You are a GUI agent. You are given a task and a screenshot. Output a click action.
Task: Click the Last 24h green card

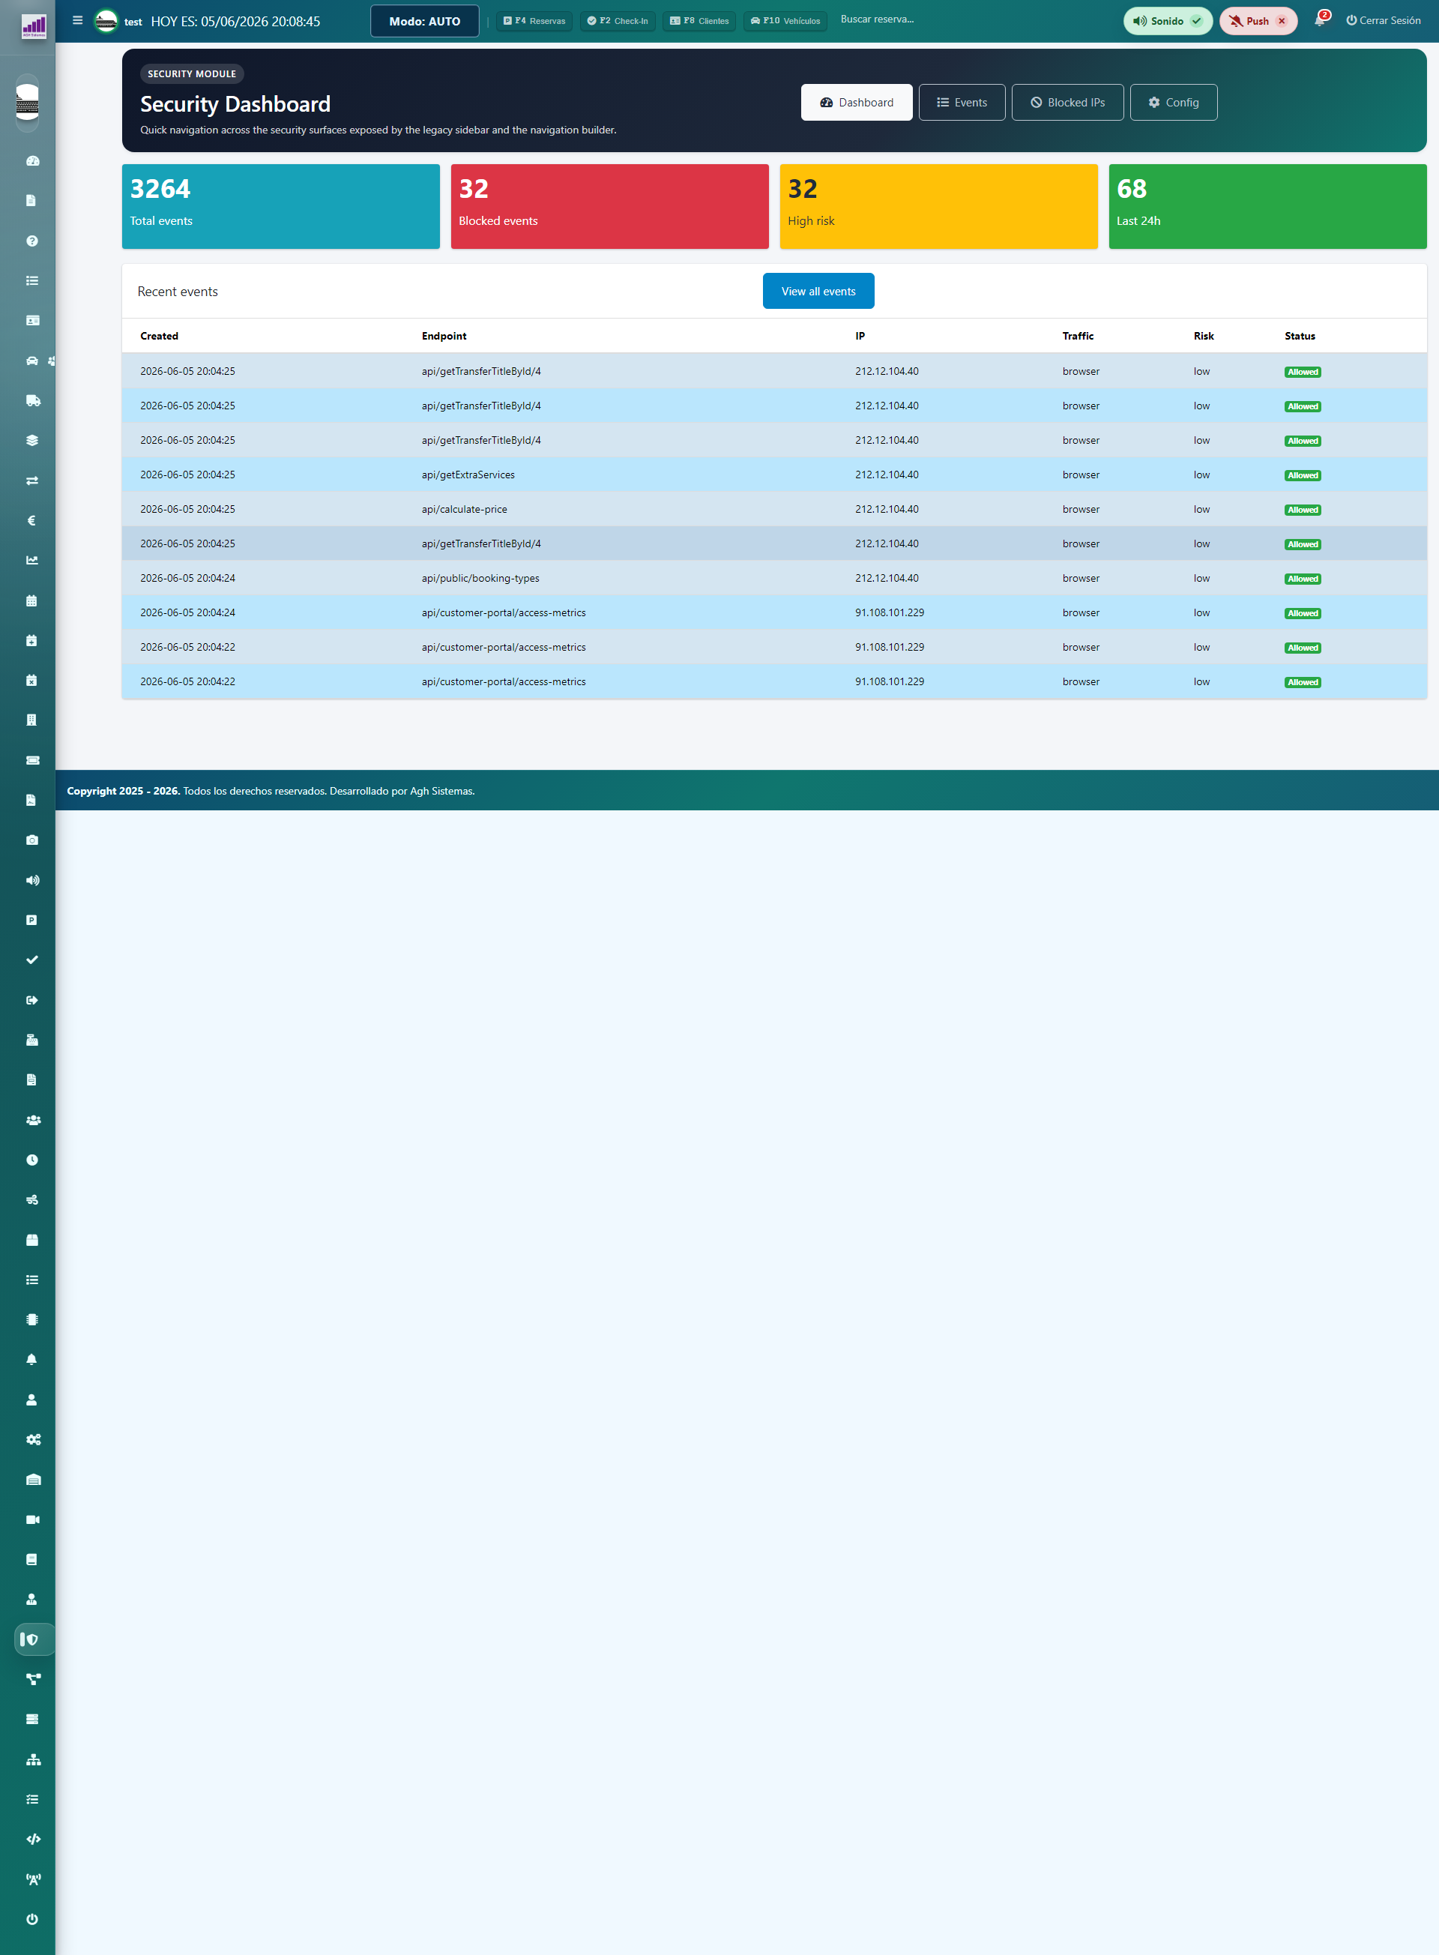pyautogui.click(x=1267, y=206)
